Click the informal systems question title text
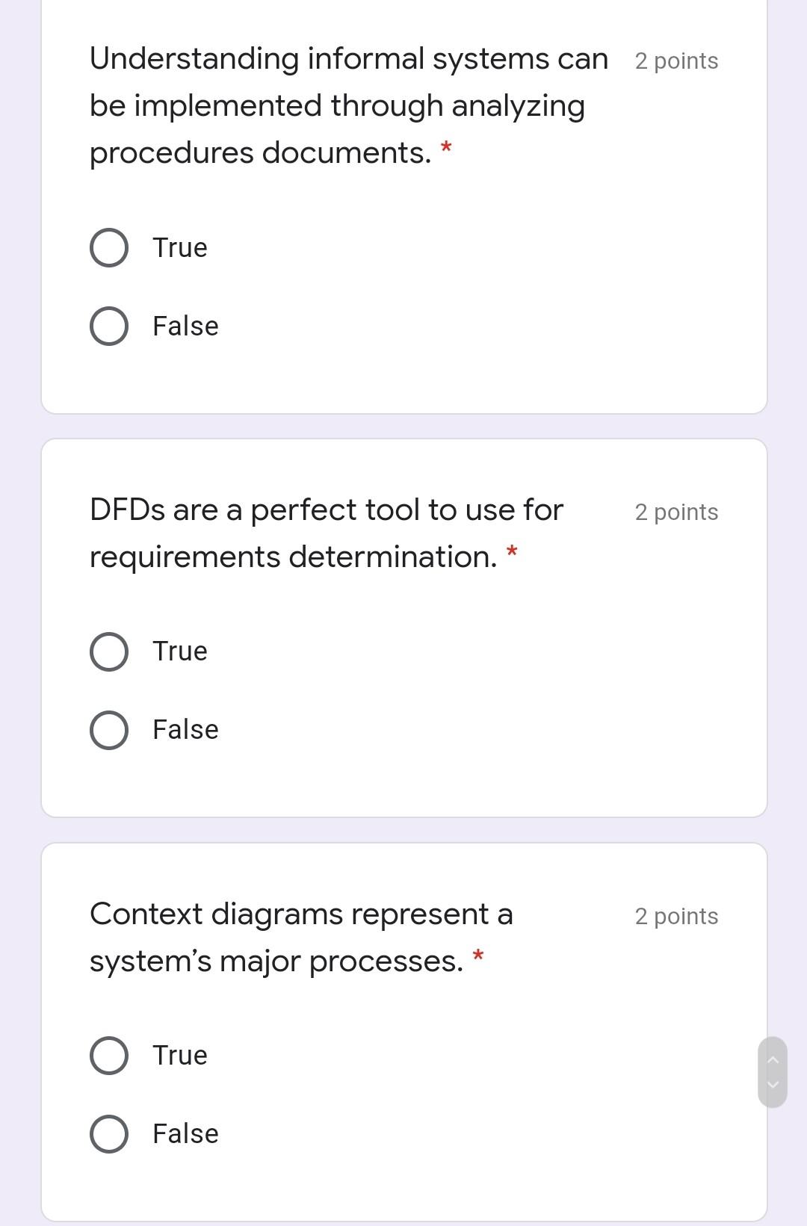The height and width of the screenshot is (1226, 807). (336, 105)
